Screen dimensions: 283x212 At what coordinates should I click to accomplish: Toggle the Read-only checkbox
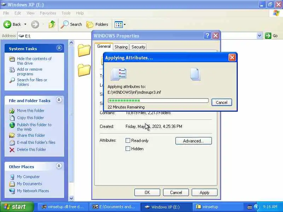point(128,140)
